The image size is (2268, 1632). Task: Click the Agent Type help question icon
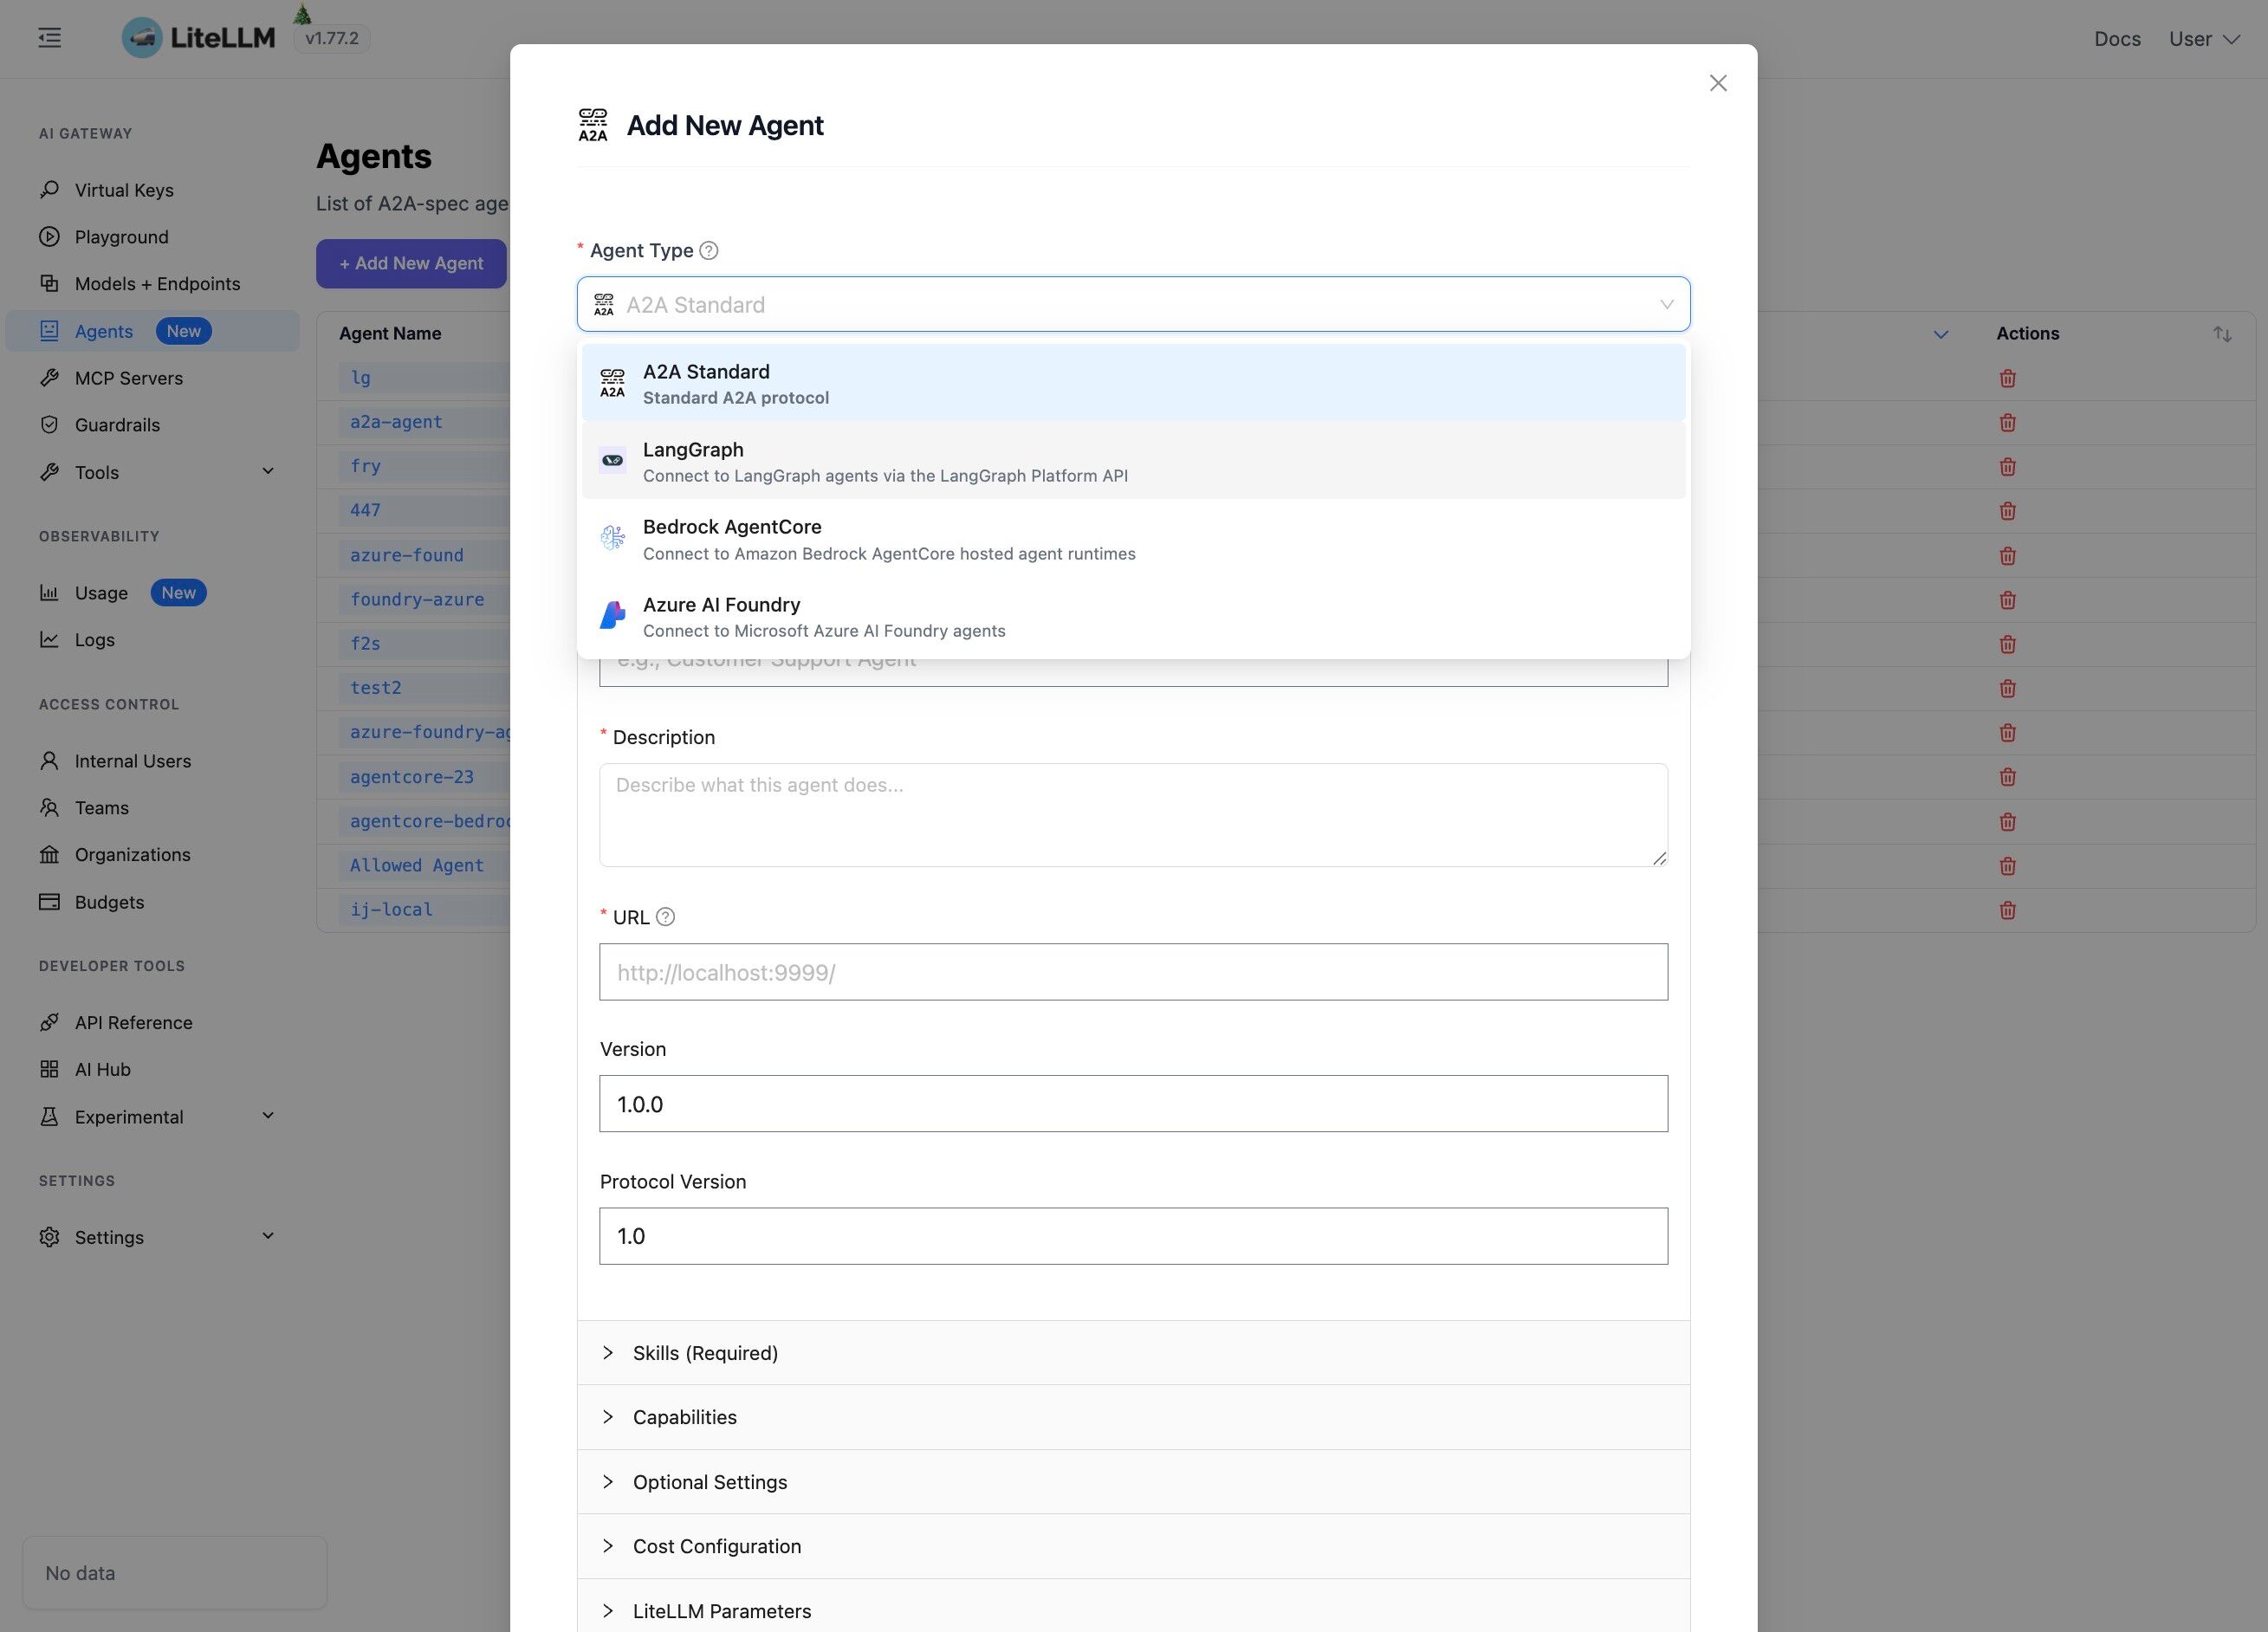click(x=708, y=251)
